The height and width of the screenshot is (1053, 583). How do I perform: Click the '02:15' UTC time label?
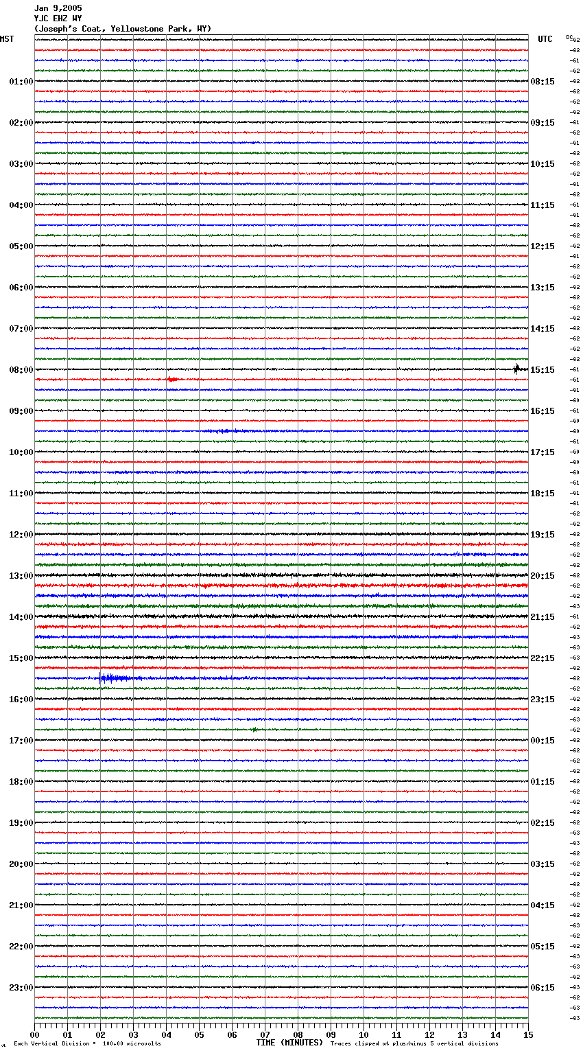543,823
